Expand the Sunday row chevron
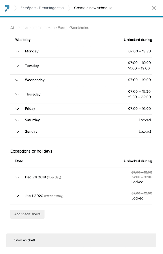Image resolution: width=163 pixels, height=254 pixels. point(17,132)
